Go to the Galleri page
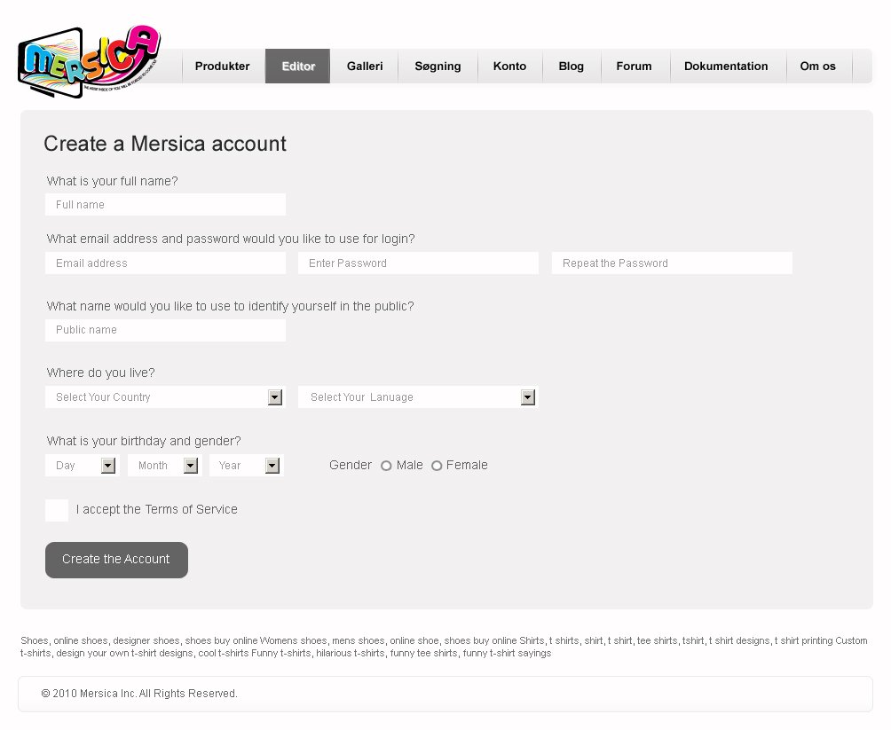 364,66
